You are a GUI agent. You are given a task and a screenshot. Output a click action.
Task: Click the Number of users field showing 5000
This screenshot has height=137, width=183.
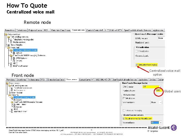tap(159, 90)
